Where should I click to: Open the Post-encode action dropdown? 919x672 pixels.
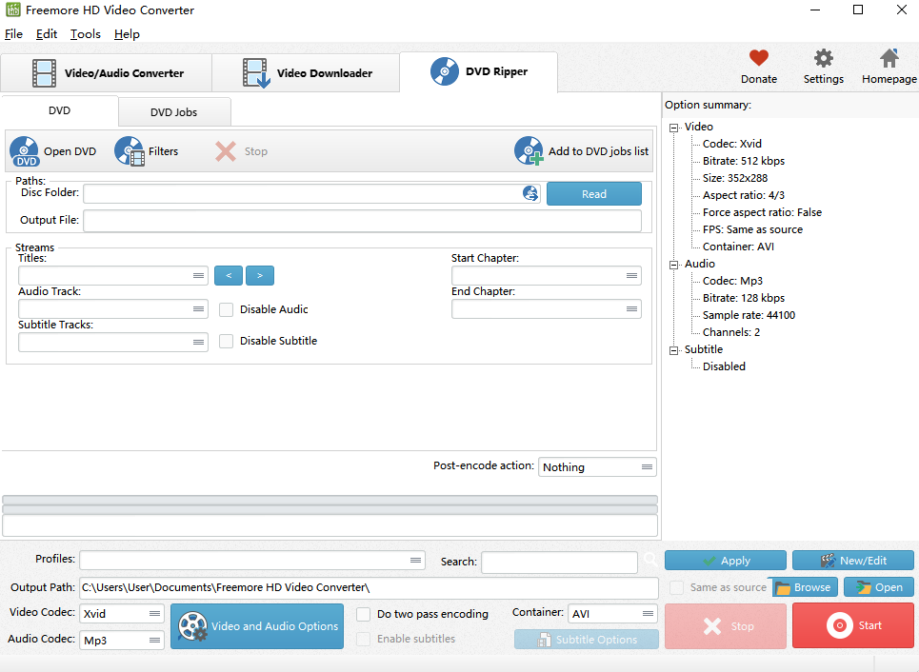pyautogui.click(x=597, y=467)
